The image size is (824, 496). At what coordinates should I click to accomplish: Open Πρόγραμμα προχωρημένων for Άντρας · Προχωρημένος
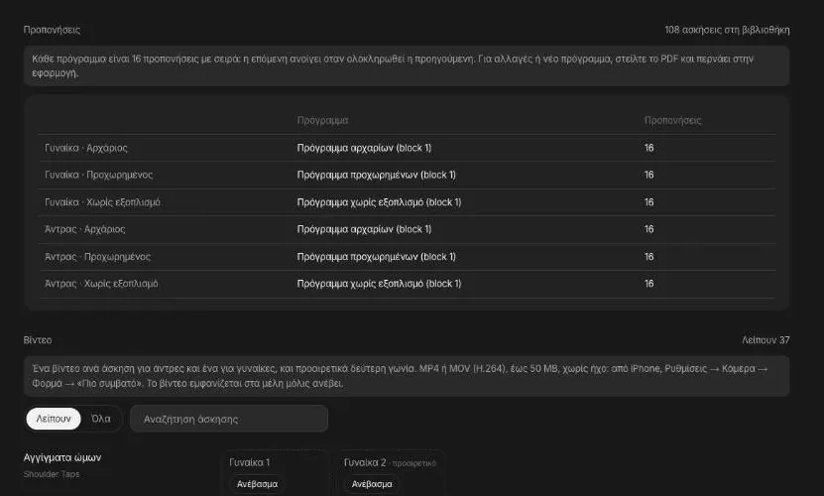click(376, 257)
